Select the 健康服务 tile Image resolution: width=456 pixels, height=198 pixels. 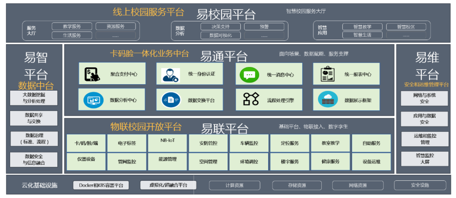coord(330,161)
